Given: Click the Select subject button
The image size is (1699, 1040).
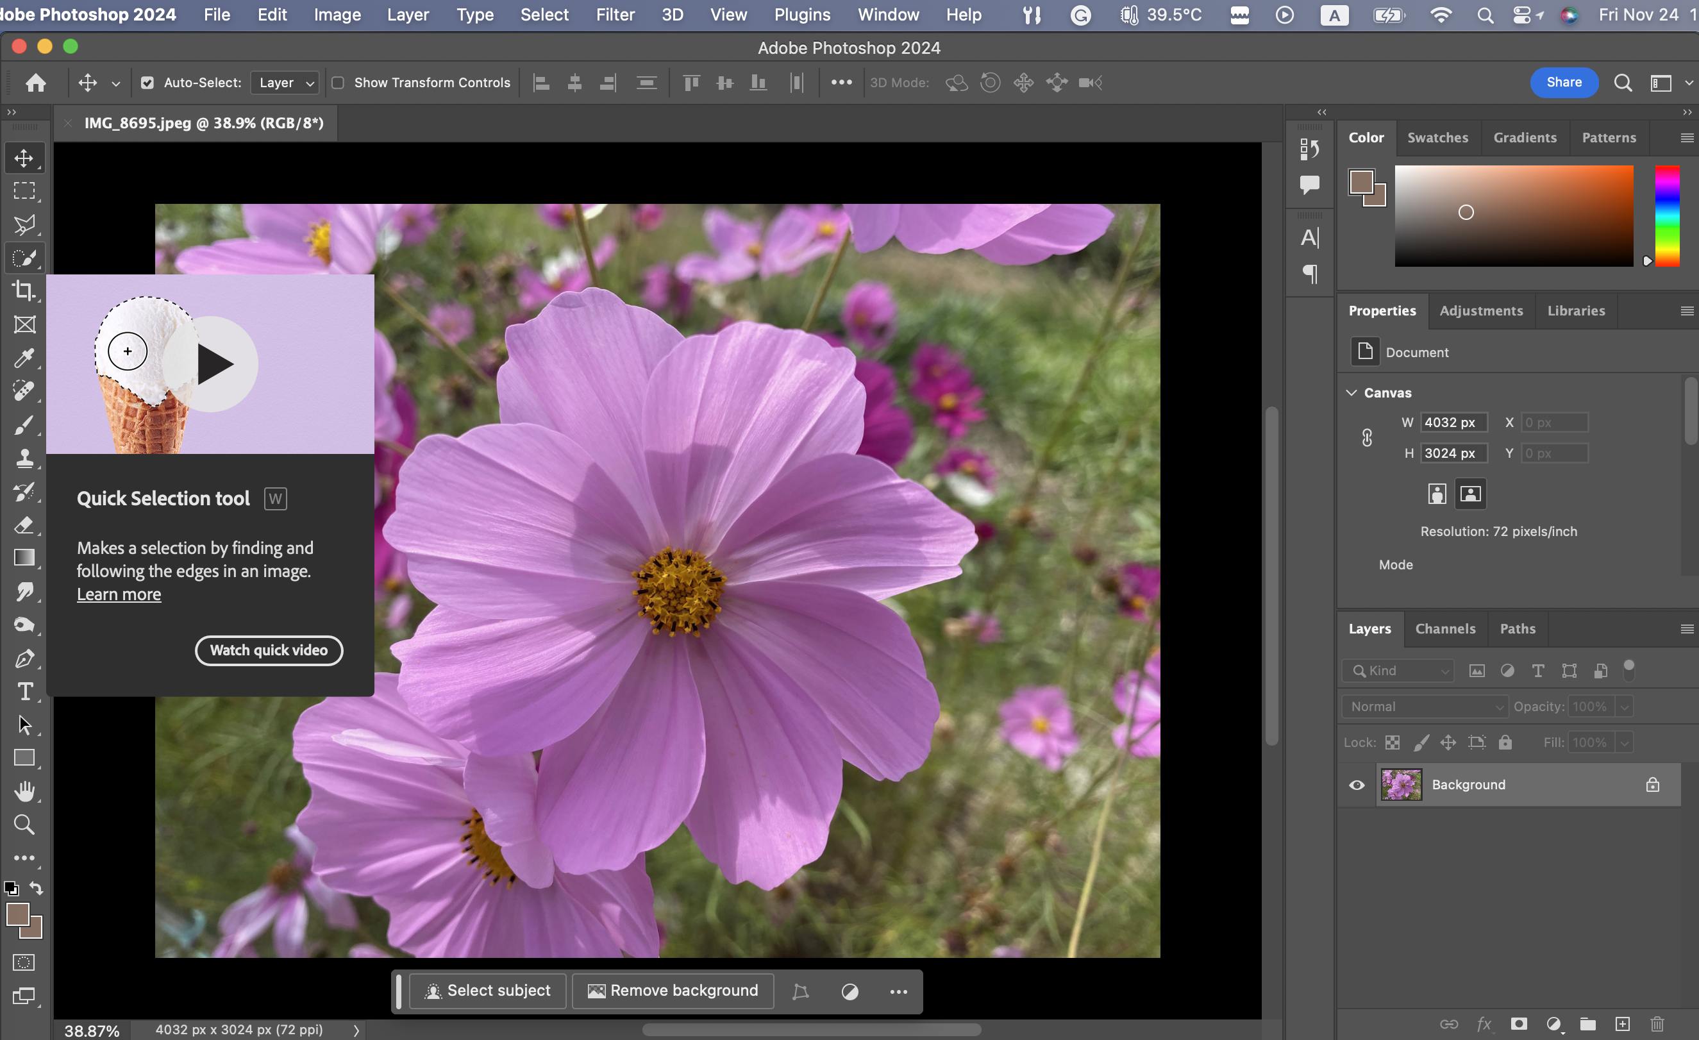Looking at the screenshot, I should pyautogui.click(x=487, y=991).
